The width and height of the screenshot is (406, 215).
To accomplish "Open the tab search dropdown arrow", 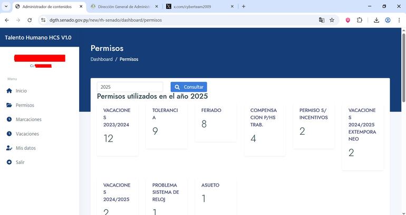I will pos(6,6).
